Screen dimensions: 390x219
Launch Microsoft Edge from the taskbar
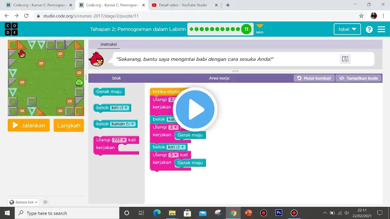157,213
